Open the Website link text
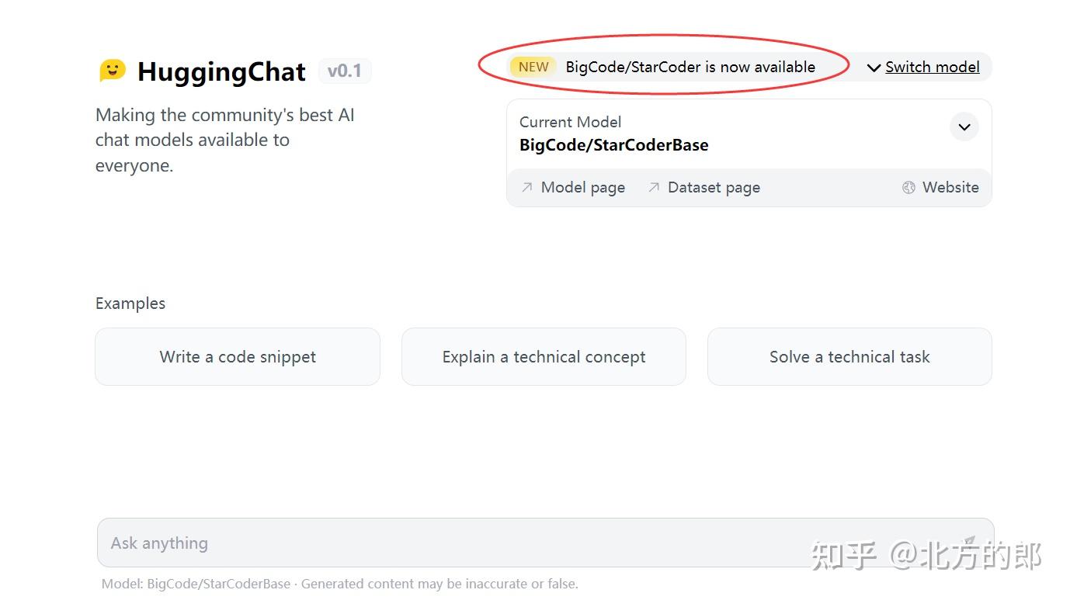 click(x=950, y=187)
